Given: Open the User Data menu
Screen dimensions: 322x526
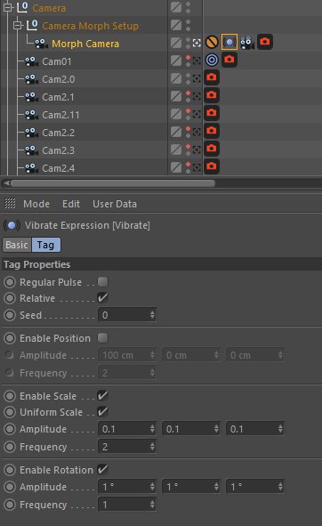Looking at the screenshot, I should [115, 204].
